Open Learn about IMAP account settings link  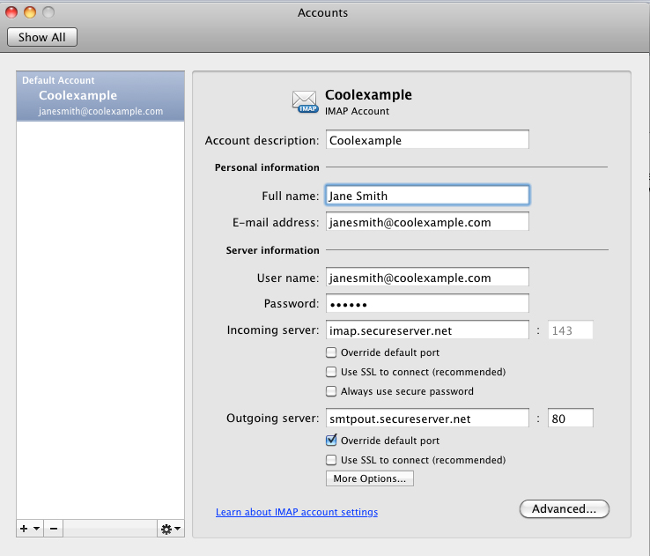click(x=296, y=512)
